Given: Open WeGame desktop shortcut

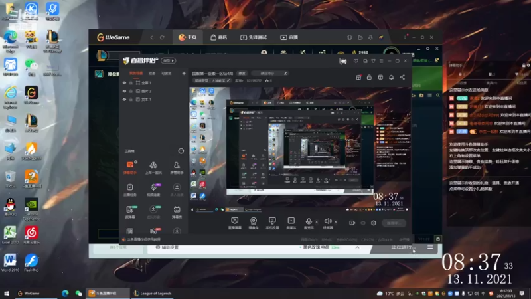Looking at the screenshot, I should pos(31,95).
